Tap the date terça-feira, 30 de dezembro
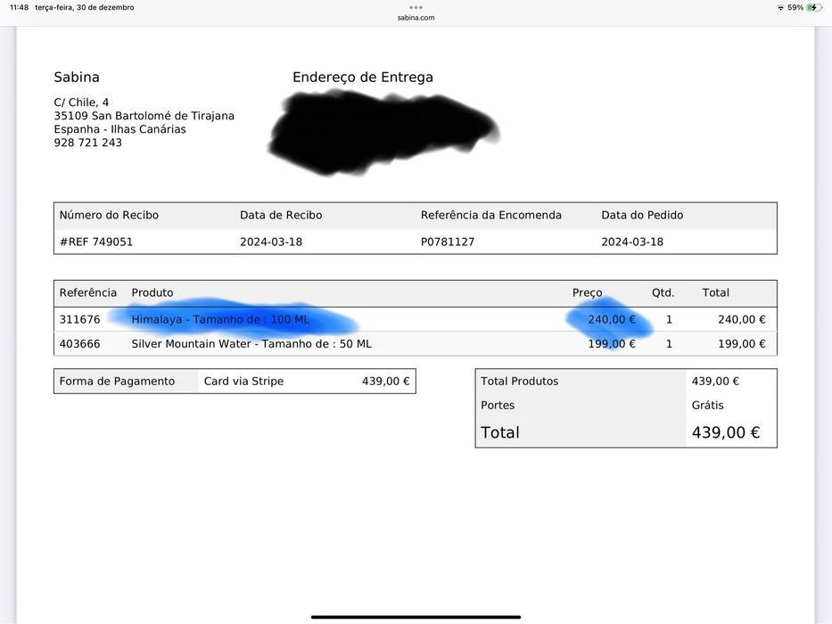The width and height of the screenshot is (832, 624). (x=85, y=7)
